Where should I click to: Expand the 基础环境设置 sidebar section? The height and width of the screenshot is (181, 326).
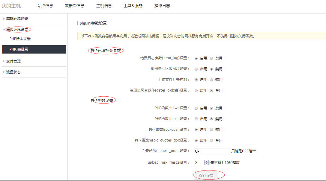(17, 19)
